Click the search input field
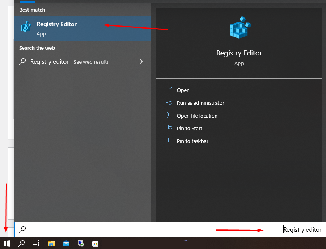326x249 pixels. (x=170, y=229)
